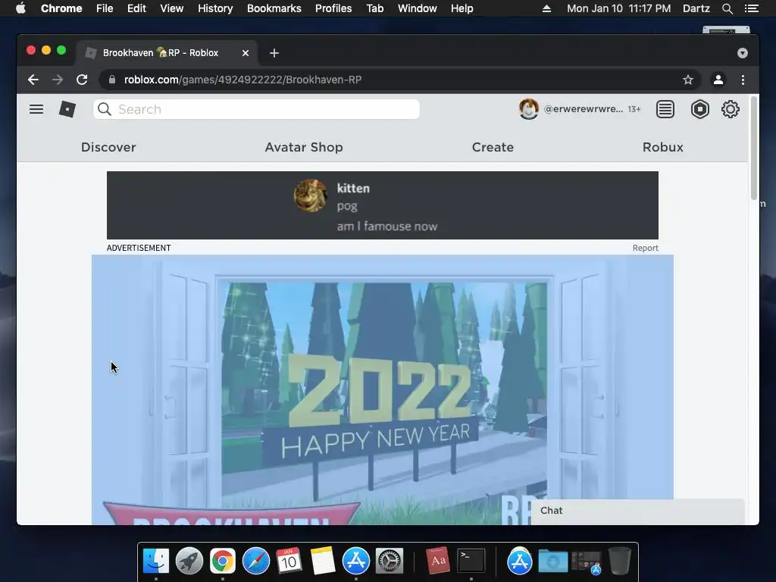Open the Profiles menu

click(x=333, y=8)
